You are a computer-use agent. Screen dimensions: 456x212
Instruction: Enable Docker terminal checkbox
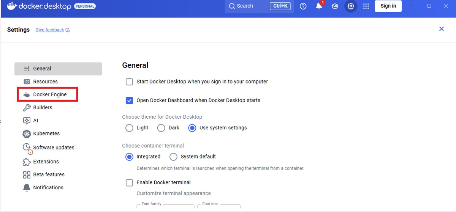click(x=130, y=183)
